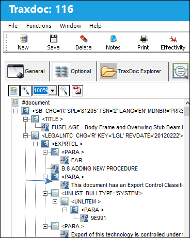Image resolution: width=190 pixels, height=238 pixels.
Task: Collapse the <EXPRTCL > node
Action: (35, 144)
